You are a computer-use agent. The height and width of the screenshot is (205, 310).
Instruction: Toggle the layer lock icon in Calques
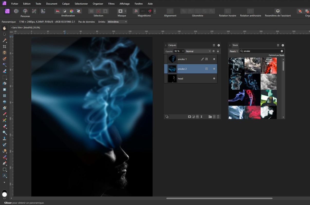coord(218,51)
